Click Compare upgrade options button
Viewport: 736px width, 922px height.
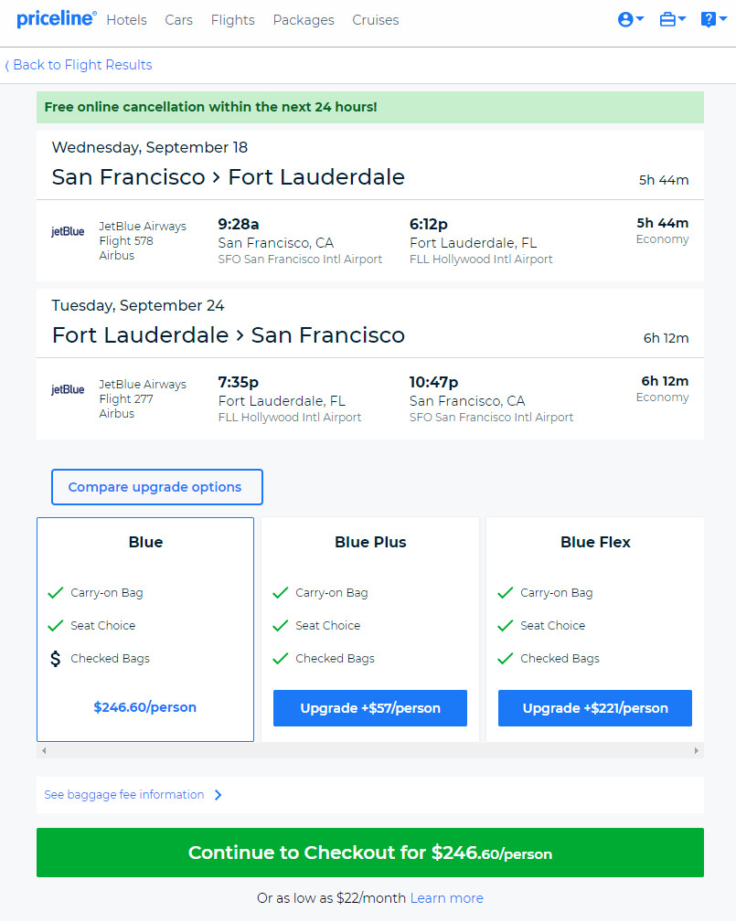[157, 487]
